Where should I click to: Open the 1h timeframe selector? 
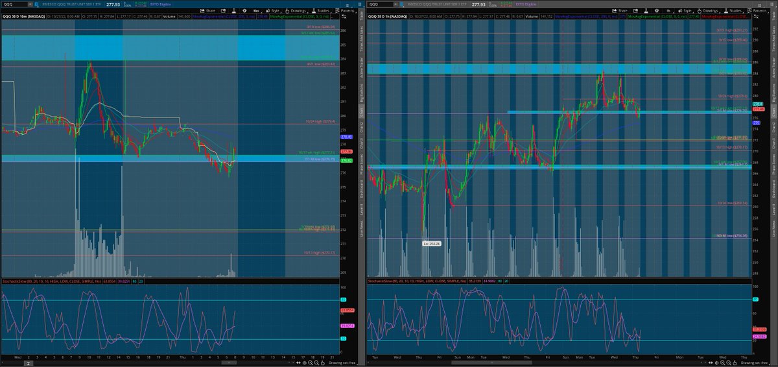pos(669,11)
